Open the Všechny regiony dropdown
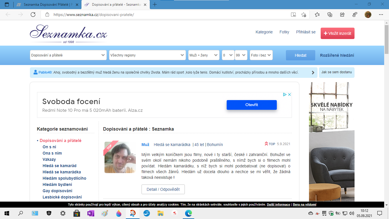 pos(147,55)
